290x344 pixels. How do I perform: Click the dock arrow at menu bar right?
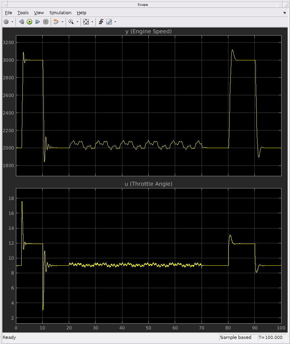coord(285,13)
